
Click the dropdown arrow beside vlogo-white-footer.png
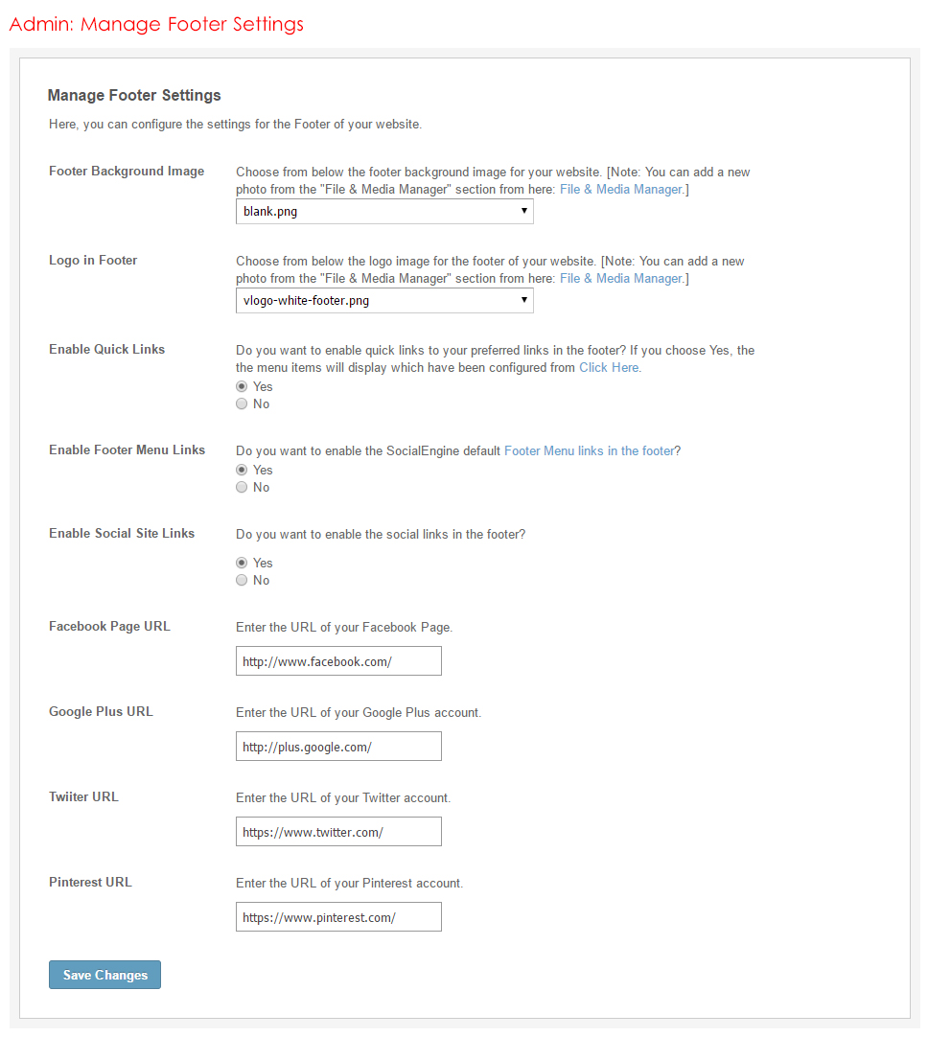tap(524, 301)
